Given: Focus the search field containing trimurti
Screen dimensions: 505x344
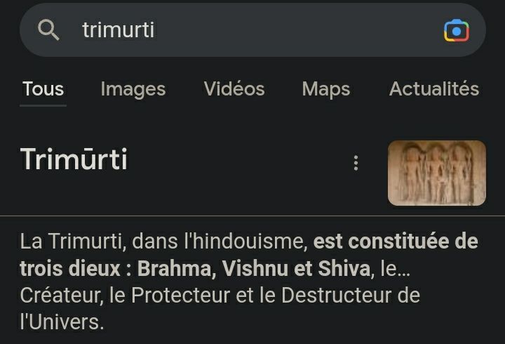Looking at the screenshot, I should 252,30.
